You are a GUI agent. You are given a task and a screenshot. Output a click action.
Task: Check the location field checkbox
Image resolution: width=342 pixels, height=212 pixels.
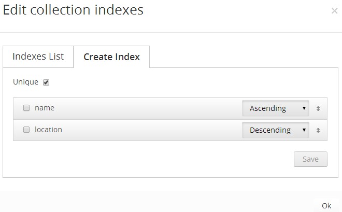coord(26,130)
